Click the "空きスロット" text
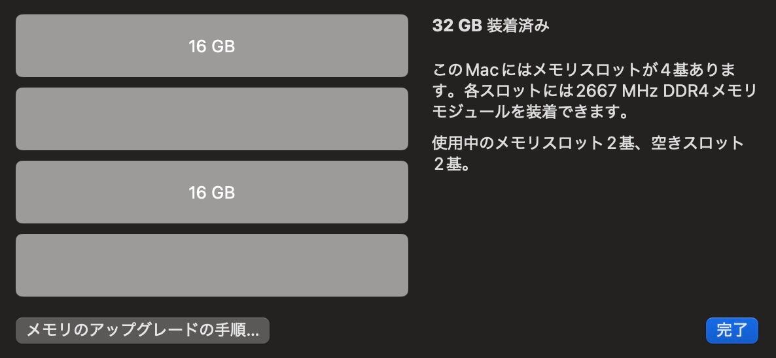Screen dimensions: 776x358 point(697,143)
